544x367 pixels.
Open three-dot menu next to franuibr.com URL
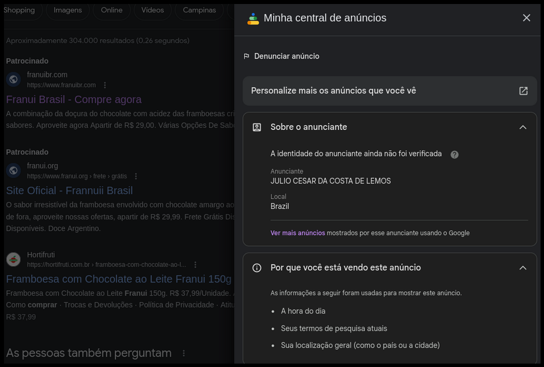[x=105, y=85]
